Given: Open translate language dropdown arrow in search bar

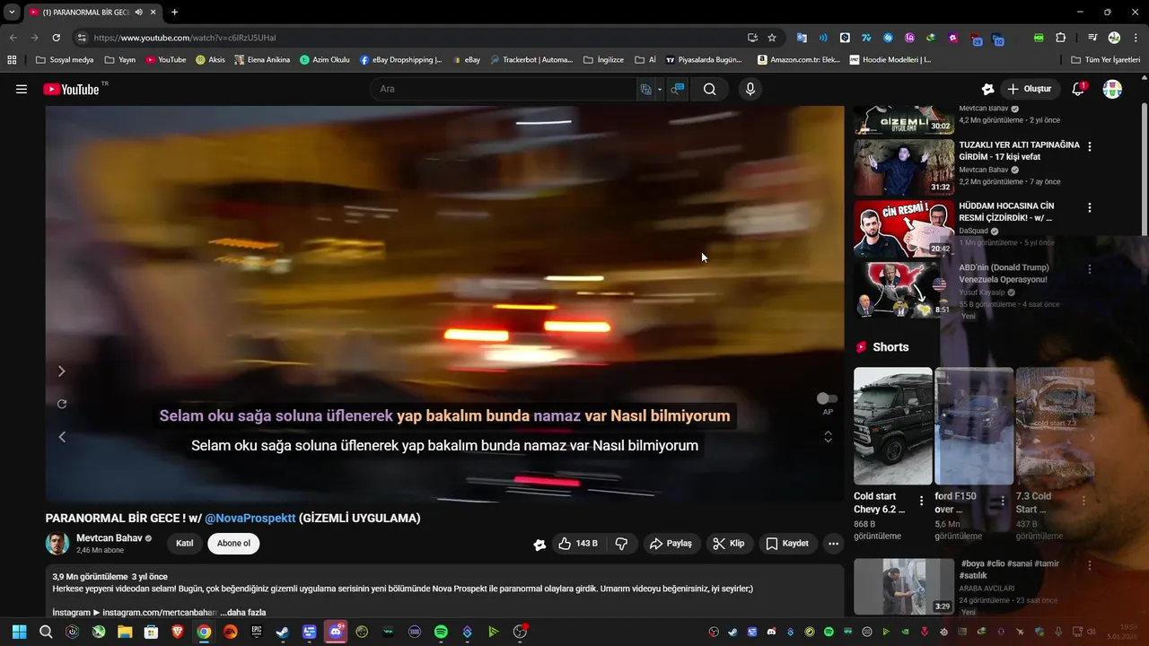Looking at the screenshot, I should 659,89.
